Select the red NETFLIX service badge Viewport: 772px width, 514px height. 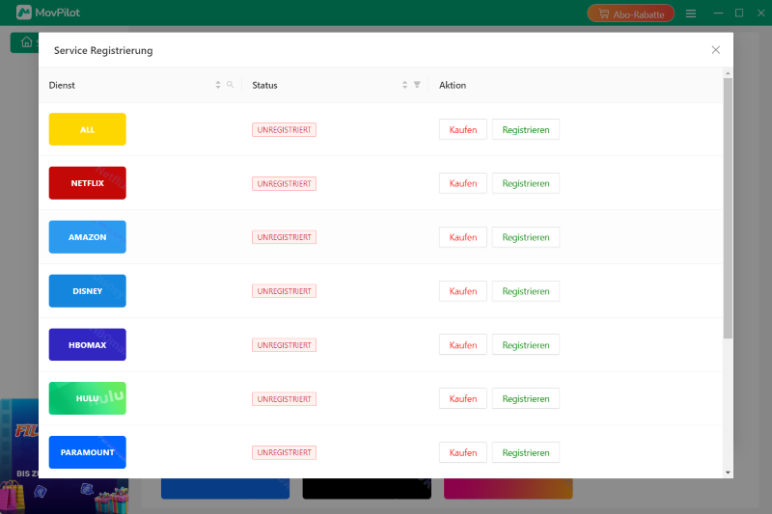pos(87,183)
